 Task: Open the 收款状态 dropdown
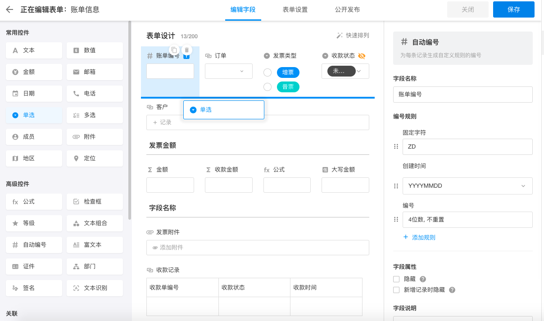coord(345,71)
